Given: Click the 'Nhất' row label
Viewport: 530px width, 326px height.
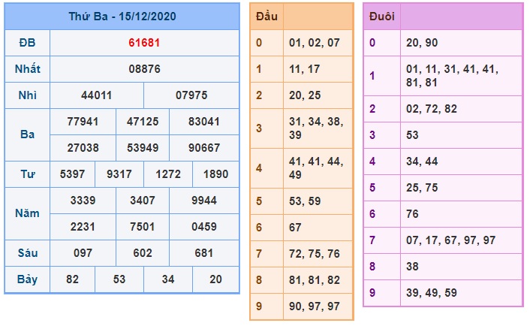Looking at the screenshot, I should [x=27, y=69].
